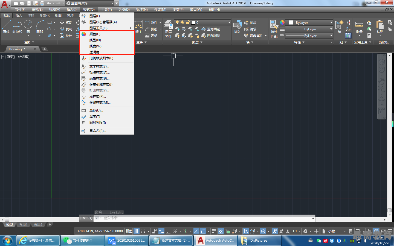The width and height of the screenshot is (394, 246).
Task: Toggle dynamic input in status bar
Action: tap(161, 231)
